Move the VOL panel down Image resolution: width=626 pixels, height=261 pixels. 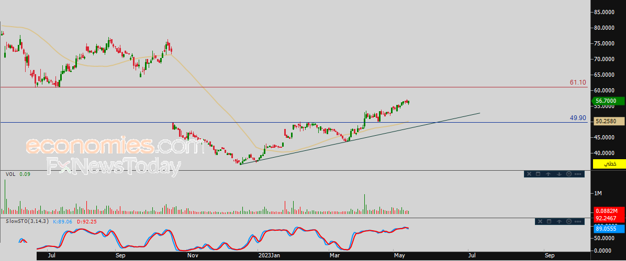(559, 174)
